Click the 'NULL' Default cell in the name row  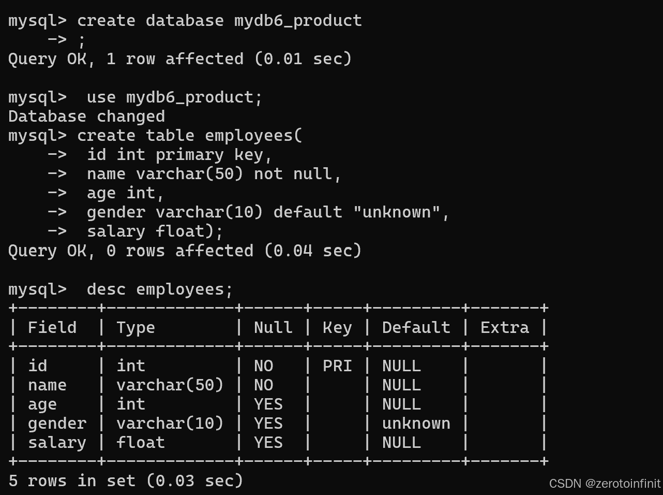[401, 385]
